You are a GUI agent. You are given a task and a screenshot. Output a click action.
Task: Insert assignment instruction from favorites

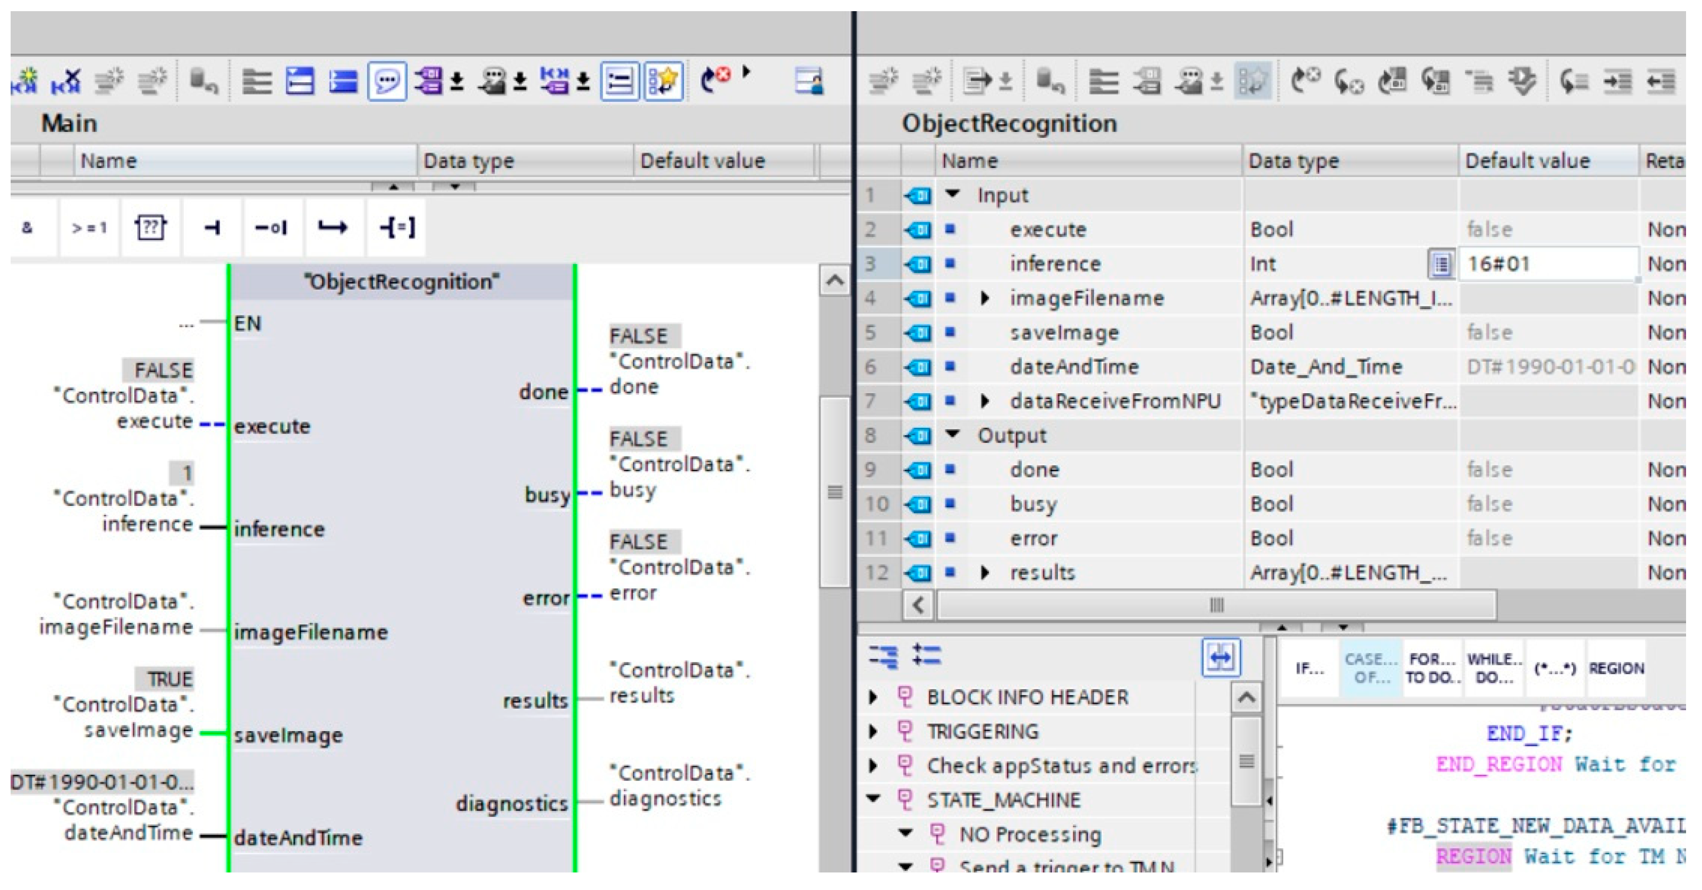(396, 228)
